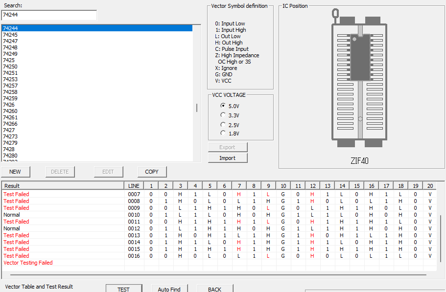
Task: Select result row for line 0016
Action: (x=219, y=256)
